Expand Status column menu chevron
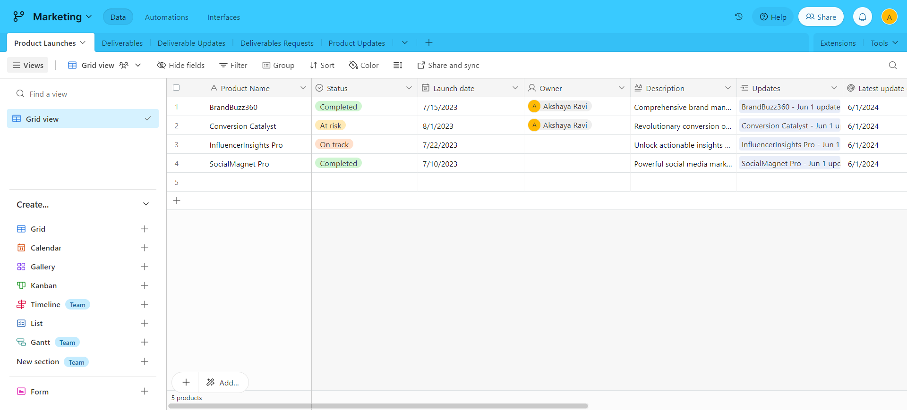 409,88
